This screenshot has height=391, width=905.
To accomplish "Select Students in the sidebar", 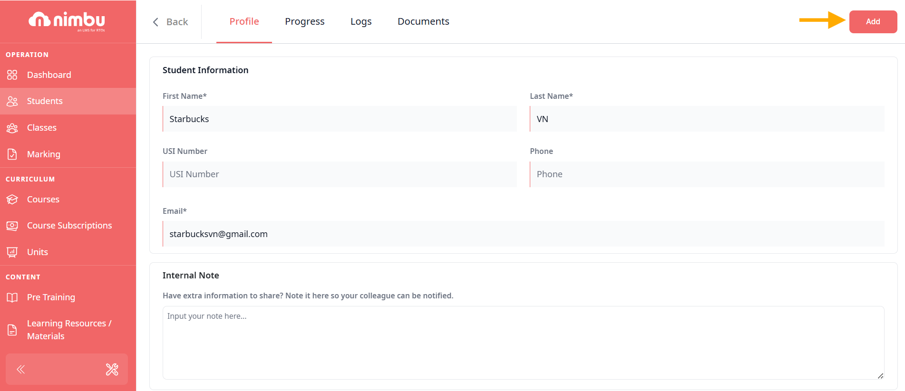I will coord(68,101).
